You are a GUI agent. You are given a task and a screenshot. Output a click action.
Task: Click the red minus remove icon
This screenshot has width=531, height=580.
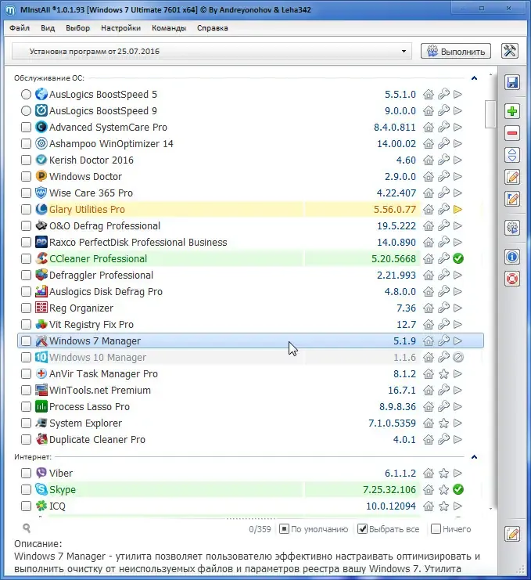click(x=512, y=133)
